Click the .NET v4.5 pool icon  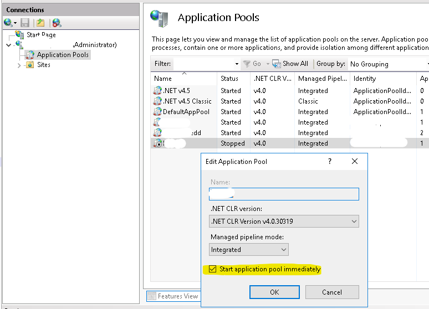point(157,90)
